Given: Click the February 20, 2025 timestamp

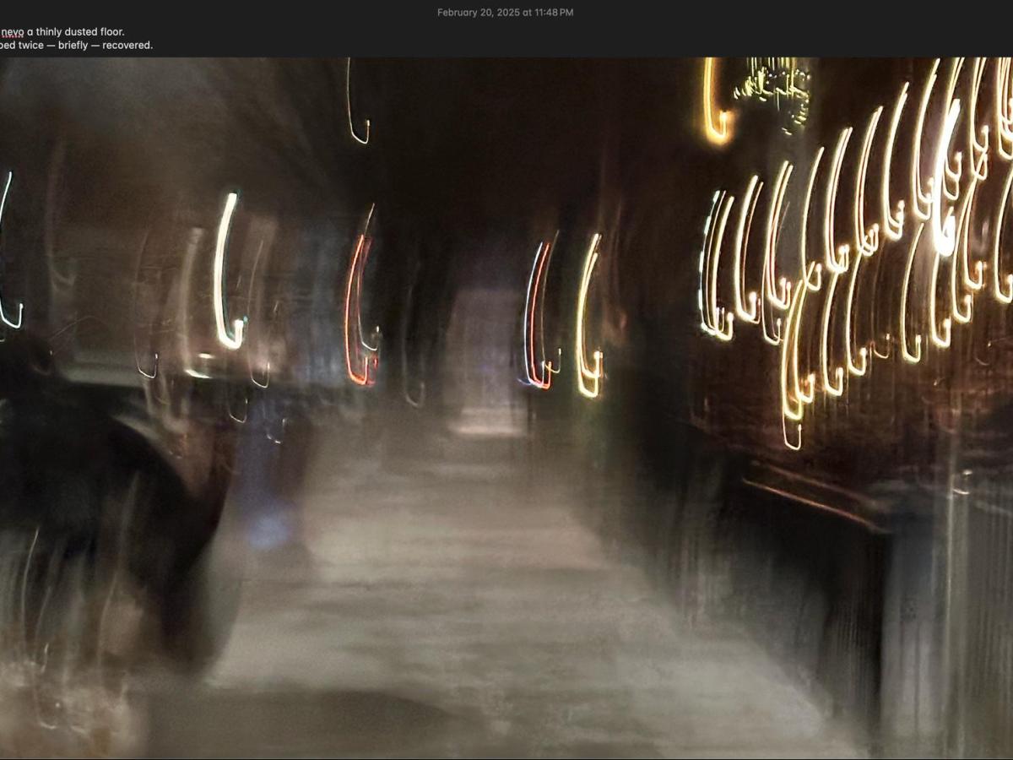Looking at the screenshot, I should (x=505, y=13).
